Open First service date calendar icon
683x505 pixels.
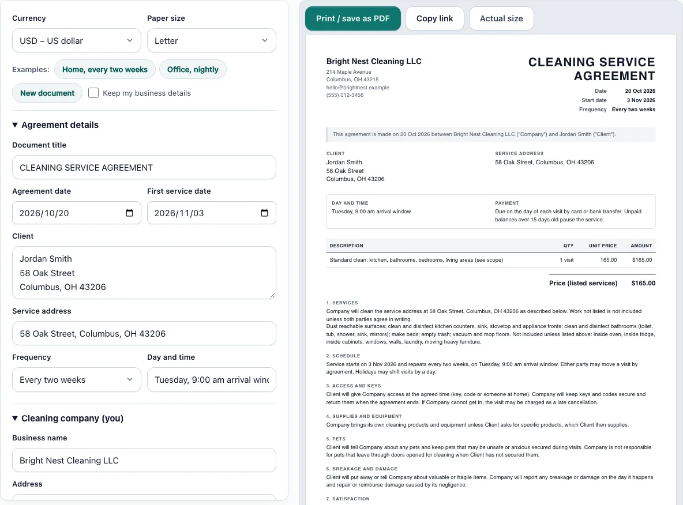coord(264,213)
